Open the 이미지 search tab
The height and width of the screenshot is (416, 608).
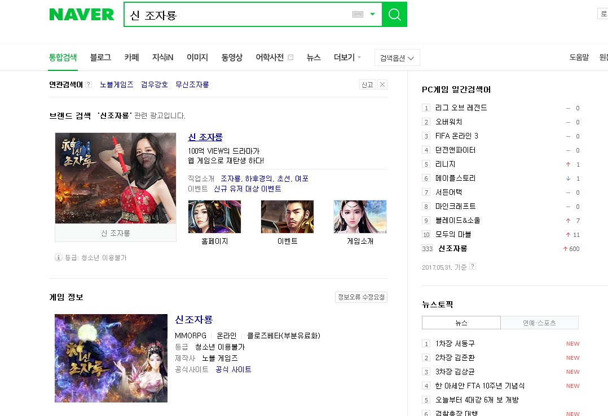click(x=197, y=57)
